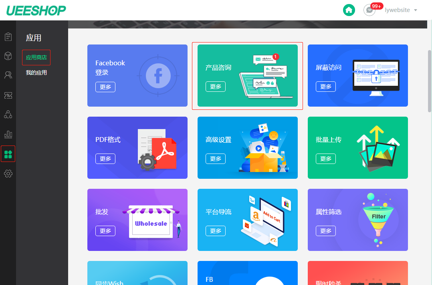Open the orders clipboard icon in sidebar
This screenshot has height=285, width=432.
tap(8, 36)
